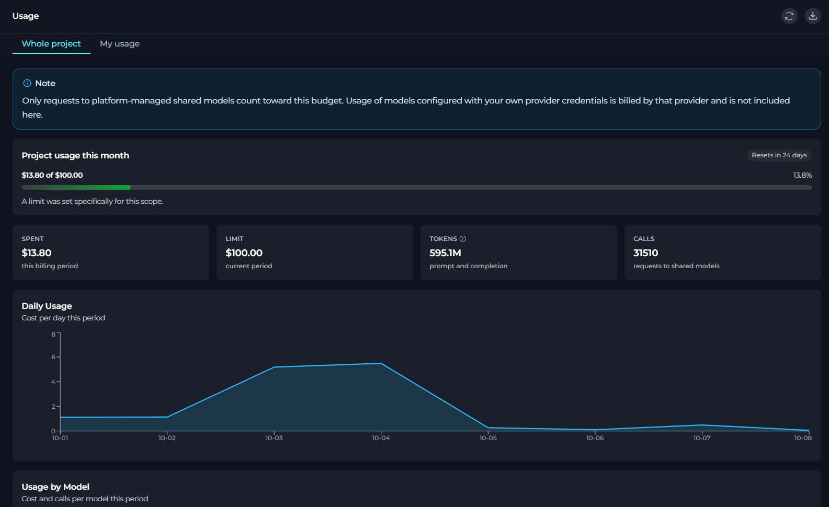Click the 10-07 data point on chart
Image resolution: width=829 pixels, height=507 pixels.
coord(702,425)
